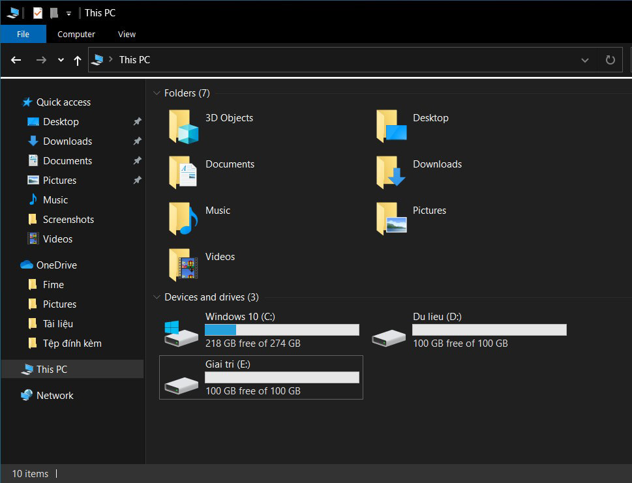This screenshot has width=632, height=483.
Task: Open Screenshots from the sidebar
Action: coord(67,219)
